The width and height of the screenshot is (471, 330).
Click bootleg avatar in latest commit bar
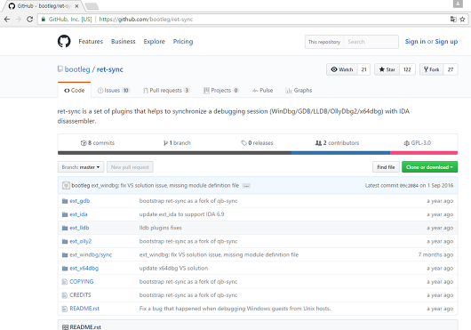point(66,185)
